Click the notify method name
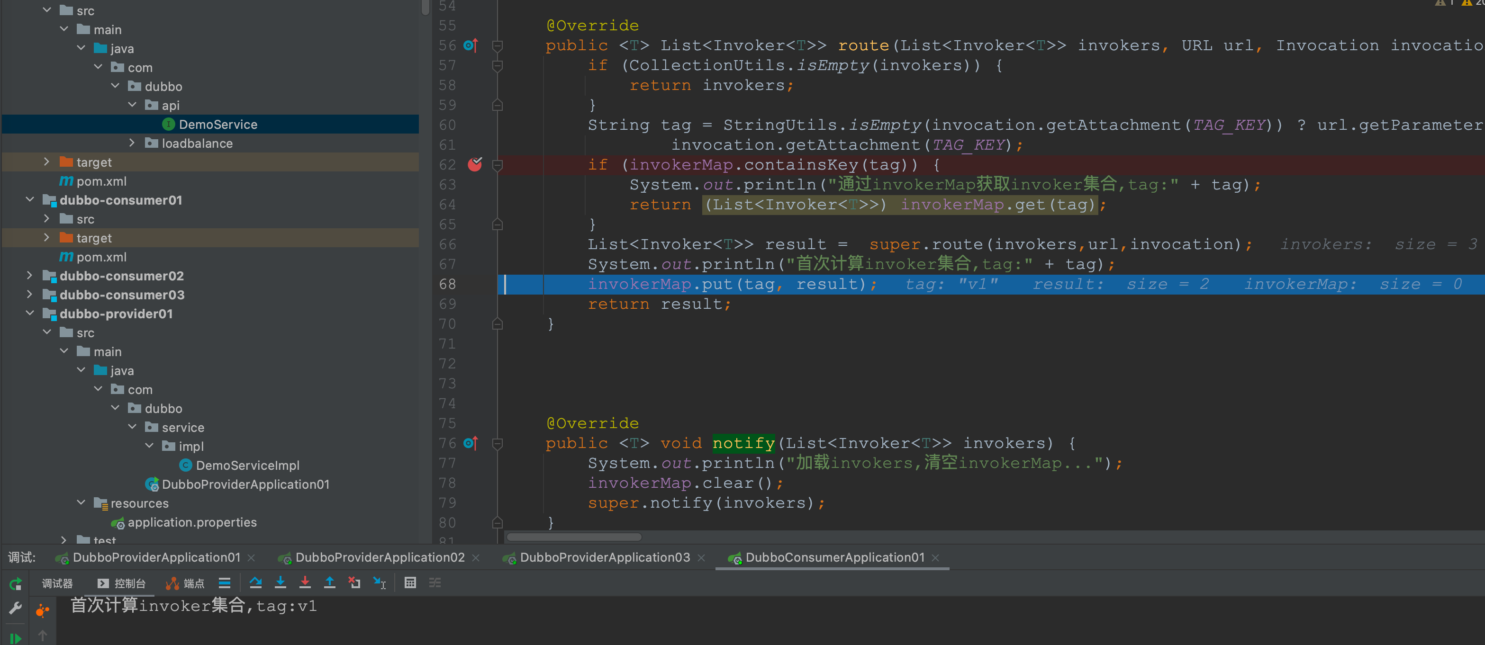The width and height of the screenshot is (1485, 645). click(743, 443)
